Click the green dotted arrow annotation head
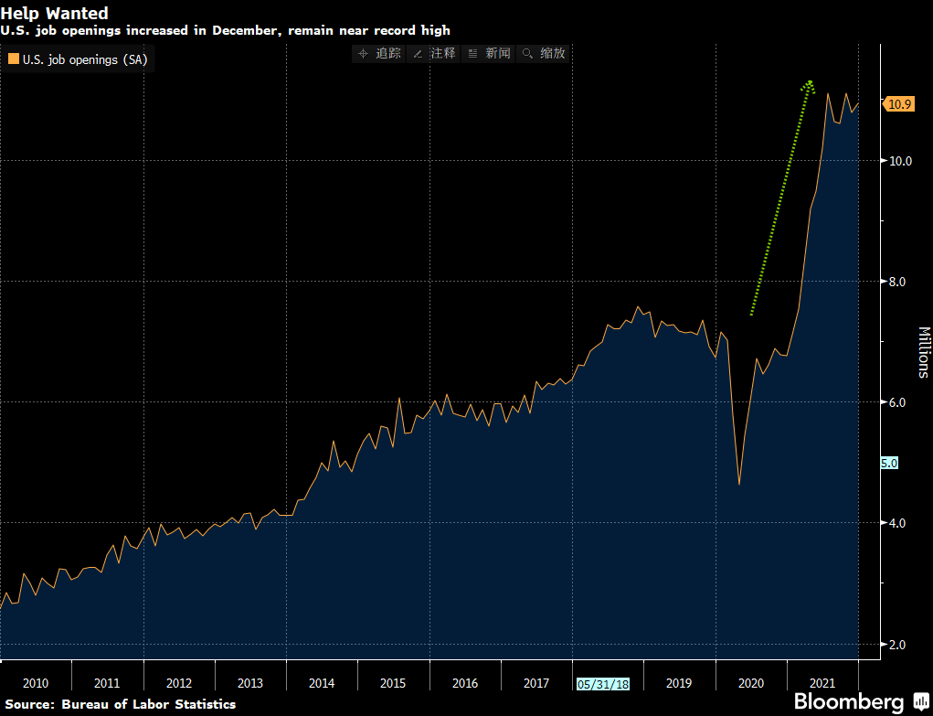The image size is (933, 716). (808, 85)
